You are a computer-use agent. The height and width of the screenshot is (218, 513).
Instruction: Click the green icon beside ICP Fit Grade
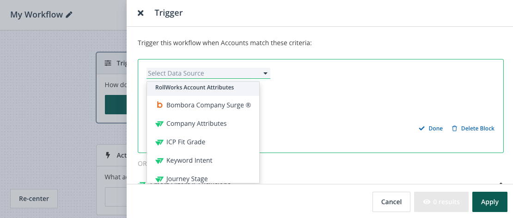click(159, 142)
